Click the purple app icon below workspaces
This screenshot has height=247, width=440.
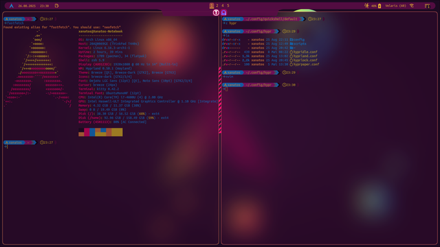223,12
